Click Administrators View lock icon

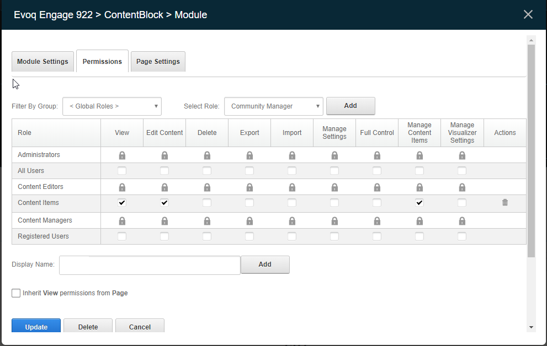click(x=122, y=155)
